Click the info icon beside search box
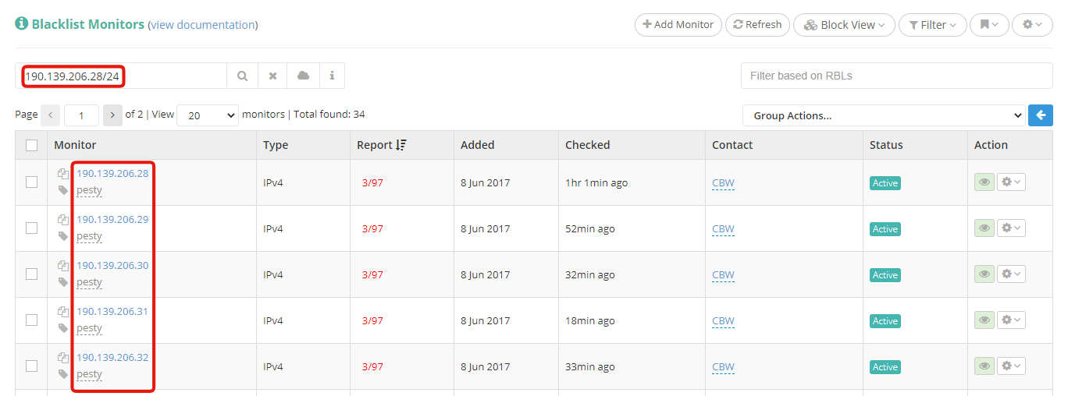 pos(332,76)
